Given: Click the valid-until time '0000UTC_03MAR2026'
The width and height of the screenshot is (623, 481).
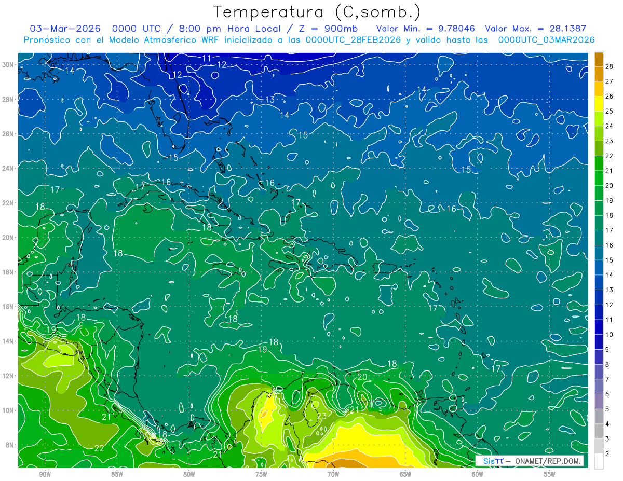Looking at the screenshot, I should pyautogui.click(x=546, y=40).
